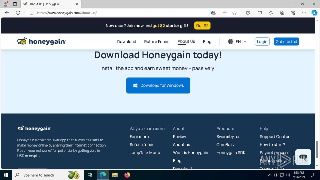This screenshot has height=180, width=320.
Task: Open Support Center footer link
Action: coord(274,136)
